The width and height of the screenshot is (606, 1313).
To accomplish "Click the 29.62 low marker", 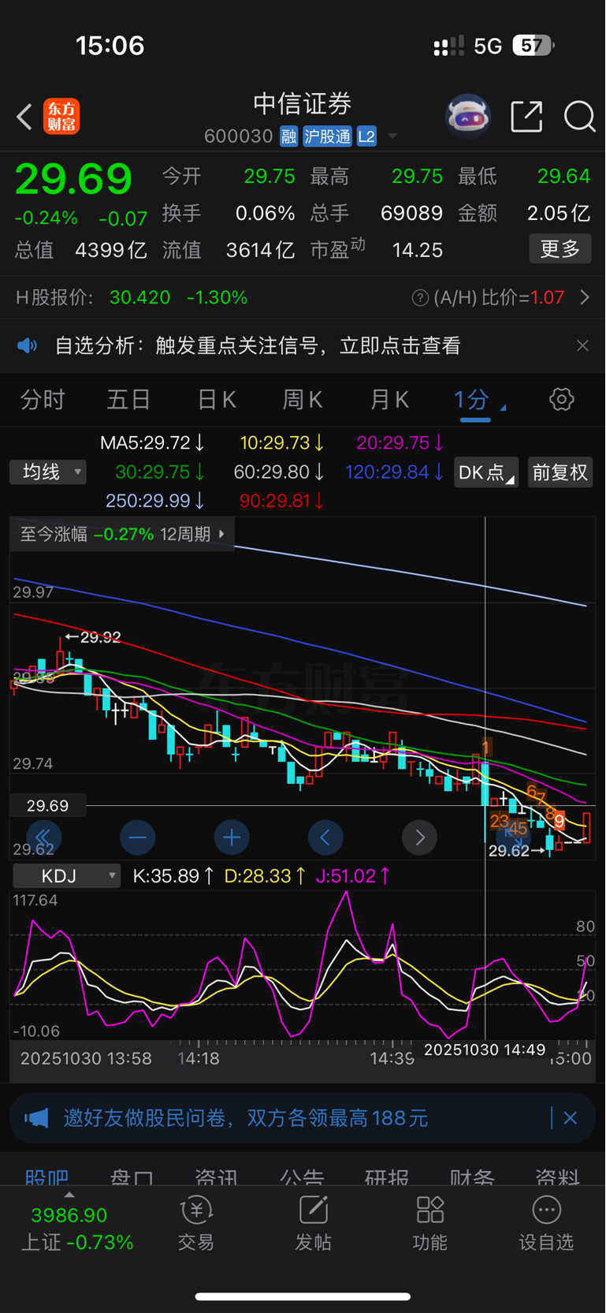I will click(x=515, y=851).
